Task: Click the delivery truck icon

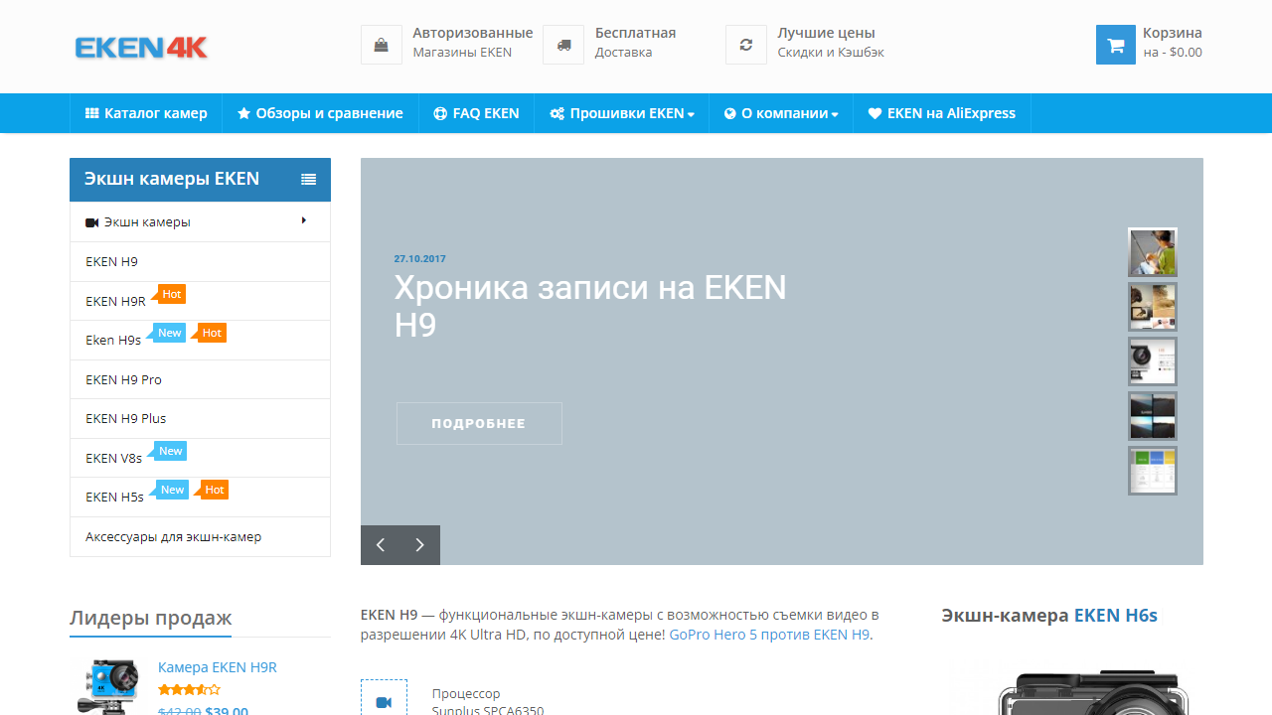Action: [x=563, y=45]
